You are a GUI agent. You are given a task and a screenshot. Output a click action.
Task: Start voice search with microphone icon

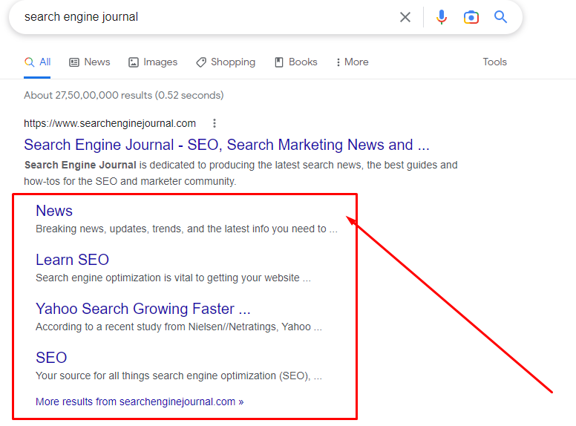click(442, 17)
